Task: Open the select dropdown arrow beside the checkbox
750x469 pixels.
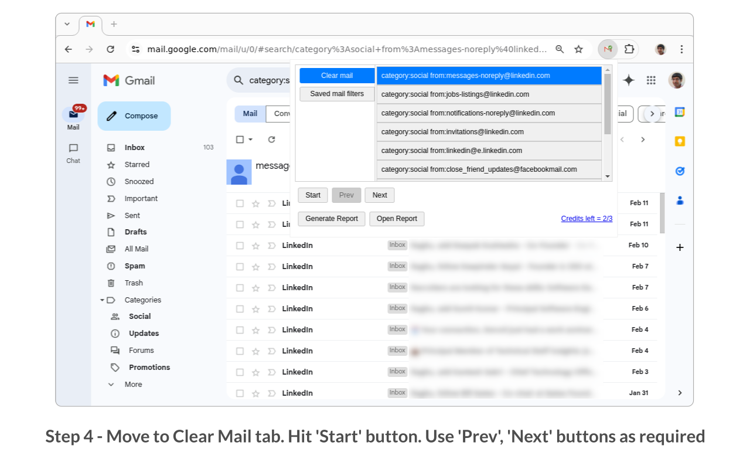Action: pos(251,140)
